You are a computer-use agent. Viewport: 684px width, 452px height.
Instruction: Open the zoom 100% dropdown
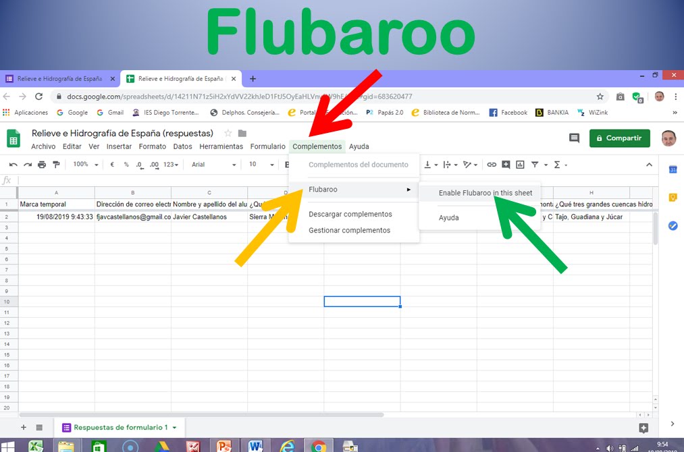(86, 165)
